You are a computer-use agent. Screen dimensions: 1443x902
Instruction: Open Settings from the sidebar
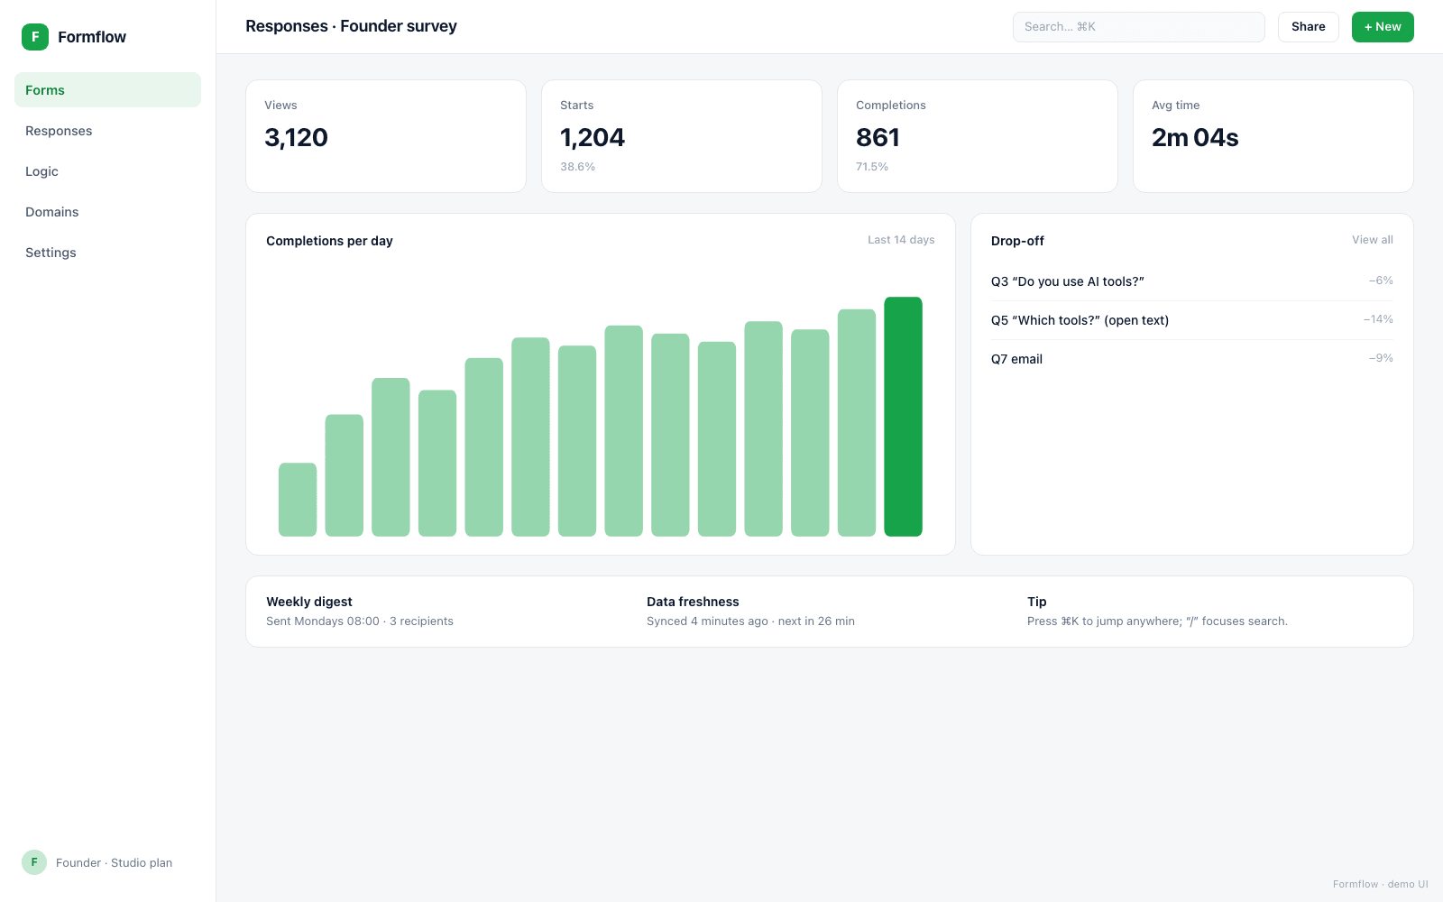(107, 253)
